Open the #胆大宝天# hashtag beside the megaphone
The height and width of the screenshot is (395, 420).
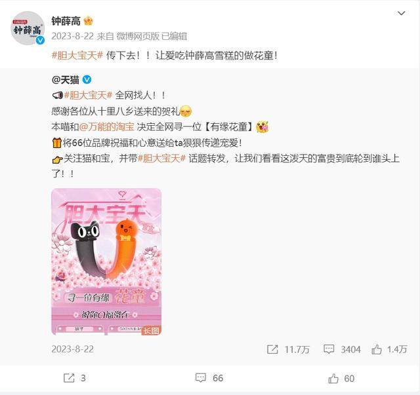[x=88, y=95]
